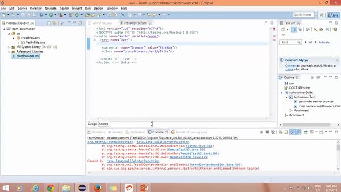
Task: Toggle the Java perspective button
Action: [x=333, y=15]
